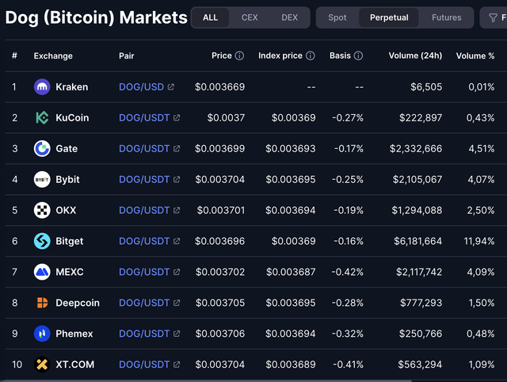The image size is (507, 382).
Task: Click Bitget exchange name
Action: (69, 241)
